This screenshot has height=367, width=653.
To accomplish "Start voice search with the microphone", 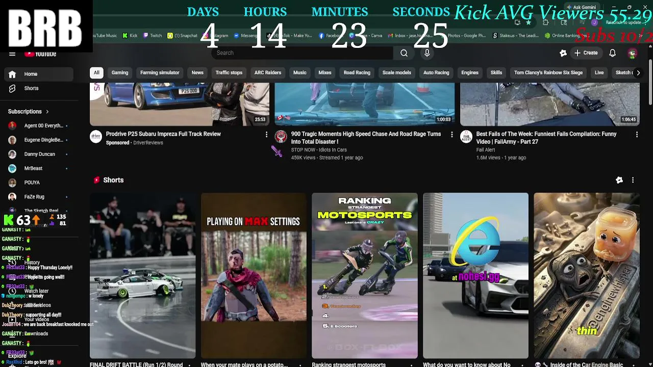I will pyautogui.click(x=427, y=53).
